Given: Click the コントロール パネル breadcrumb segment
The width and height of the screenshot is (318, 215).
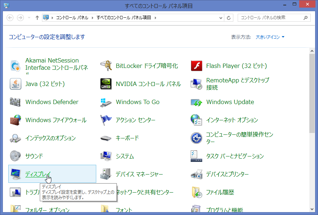Looking at the screenshot, I should coord(72,18).
